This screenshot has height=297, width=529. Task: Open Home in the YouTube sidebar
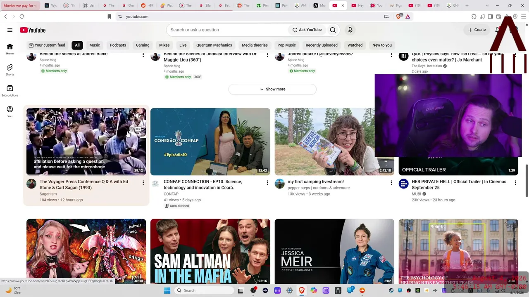click(x=10, y=49)
